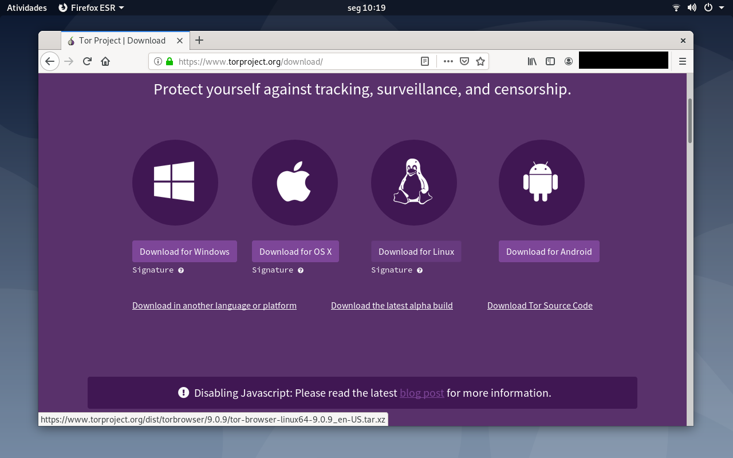Click help icon beside Linux Signature
The height and width of the screenshot is (458, 733).
point(420,270)
